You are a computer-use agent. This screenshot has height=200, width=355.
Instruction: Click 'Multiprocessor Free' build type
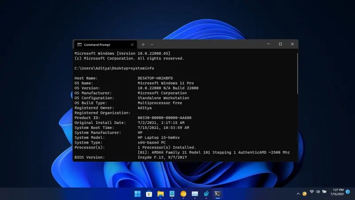160,103
